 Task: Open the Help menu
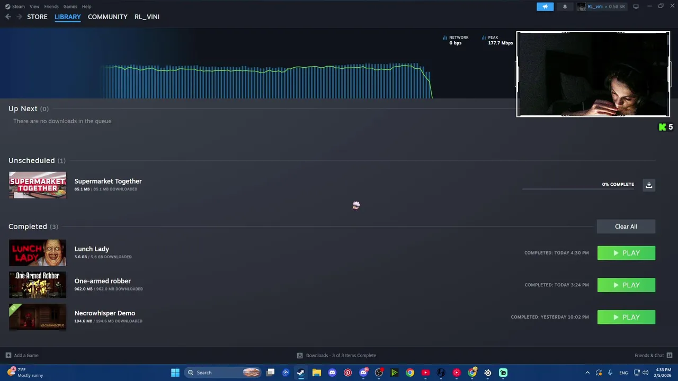click(x=86, y=6)
